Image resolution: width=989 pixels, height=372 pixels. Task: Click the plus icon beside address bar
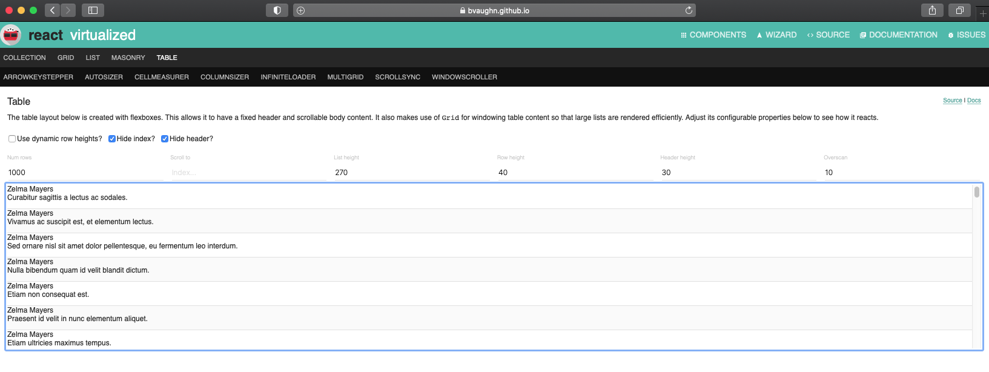301,10
